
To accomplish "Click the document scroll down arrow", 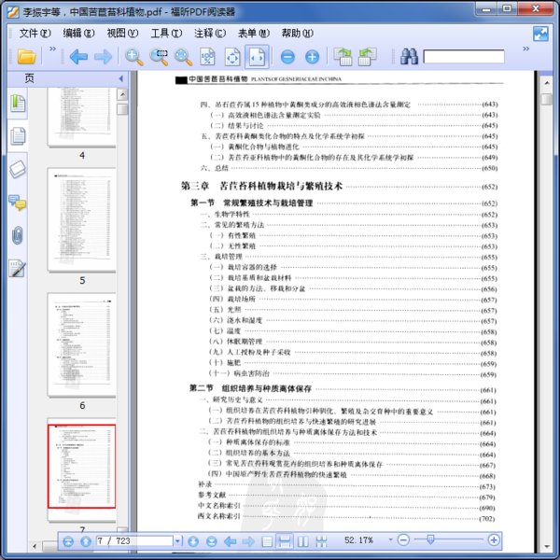I will point(547,547).
